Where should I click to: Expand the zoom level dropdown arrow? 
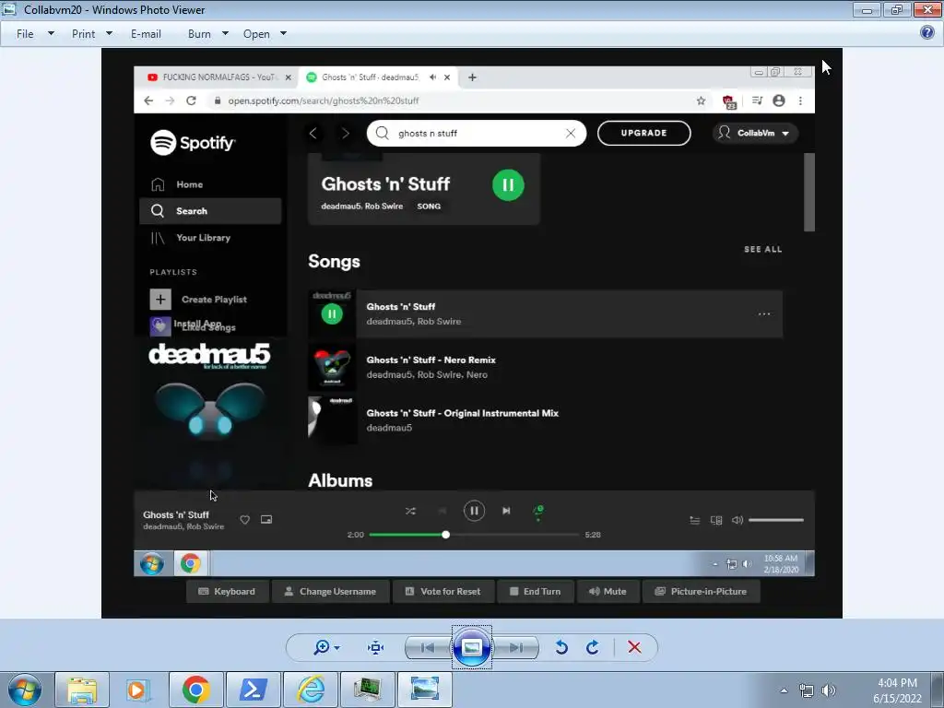[x=337, y=648]
